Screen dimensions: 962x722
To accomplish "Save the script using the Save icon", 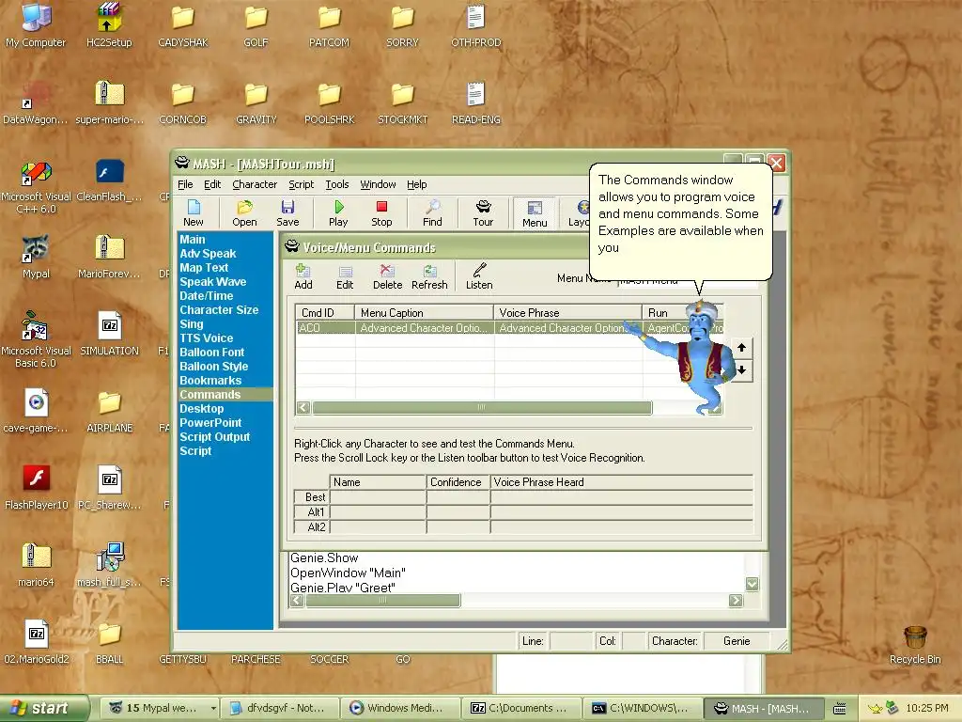I will (x=287, y=213).
